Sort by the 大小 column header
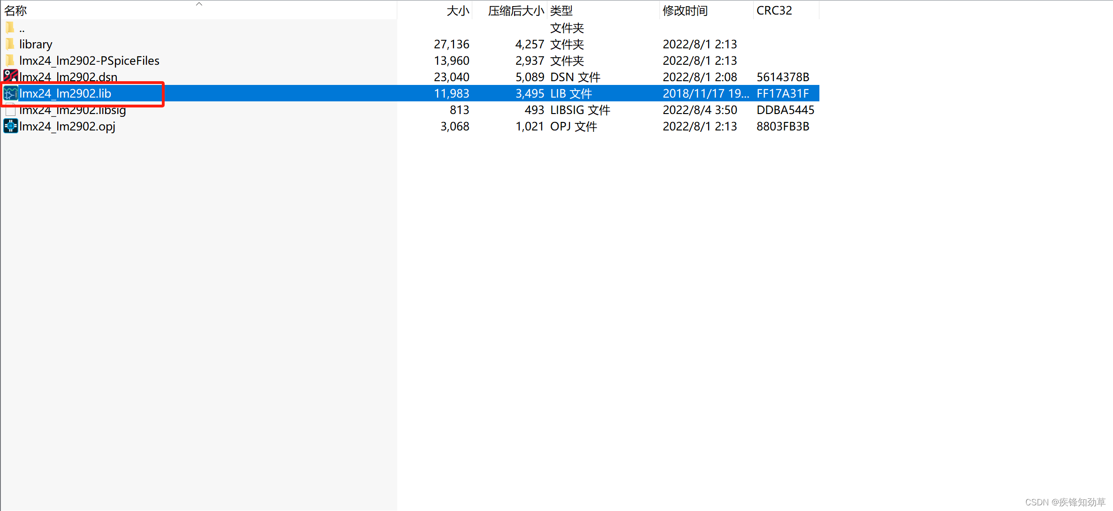The image size is (1113, 511). coord(457,10)
